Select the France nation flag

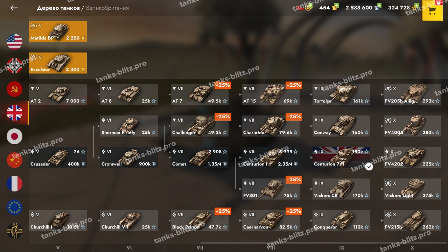click(14, 184)
